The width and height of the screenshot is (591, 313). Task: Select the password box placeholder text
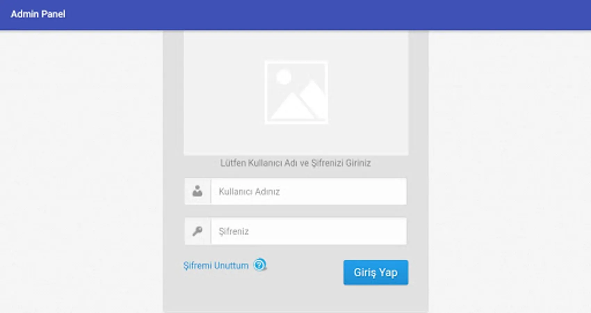point(234,231)
